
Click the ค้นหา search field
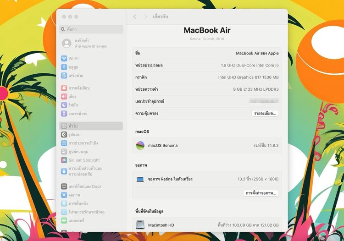click(x=91, y=29)
